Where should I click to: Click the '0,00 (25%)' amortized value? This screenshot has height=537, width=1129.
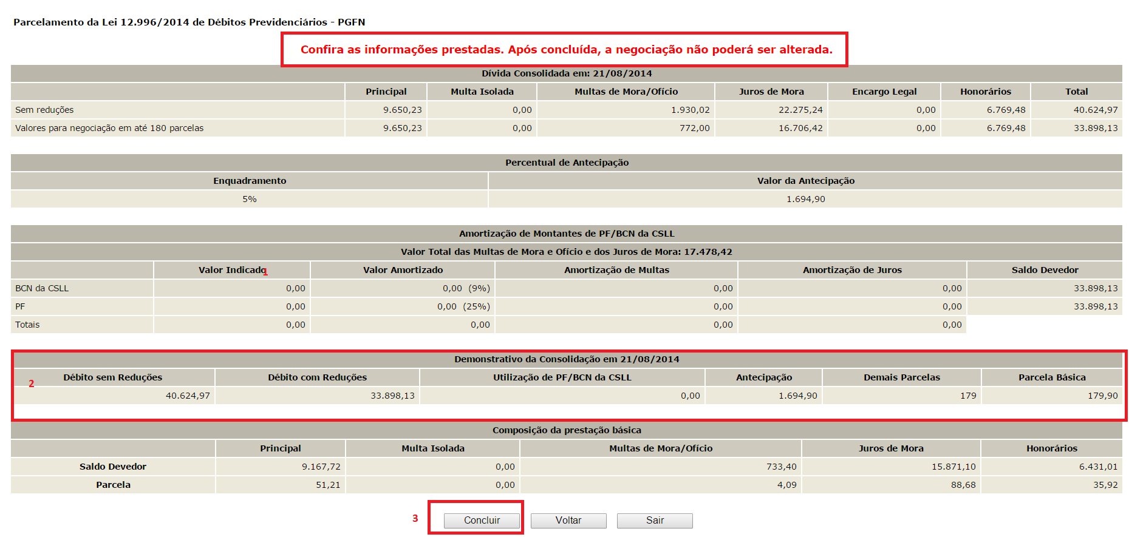(x=463, y=306)
